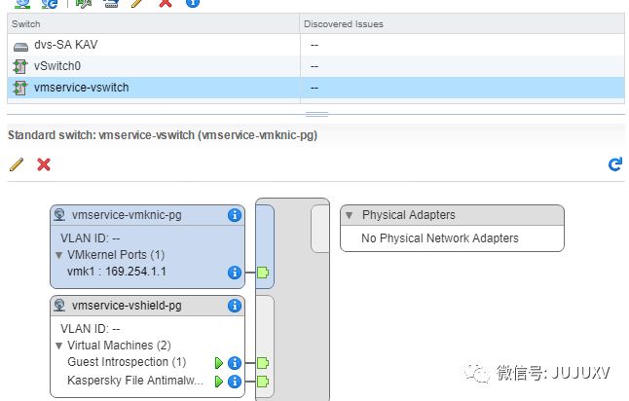Sort by Discovered Issues column header
Screen dimensions: 629x401
pyautogui.click(x=462, y=23)
